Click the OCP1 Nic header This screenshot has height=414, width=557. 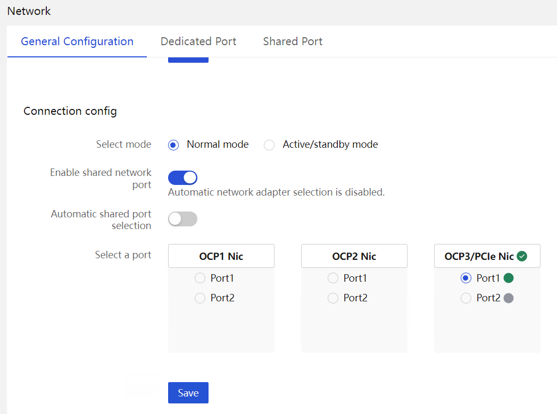coord(221,256)
